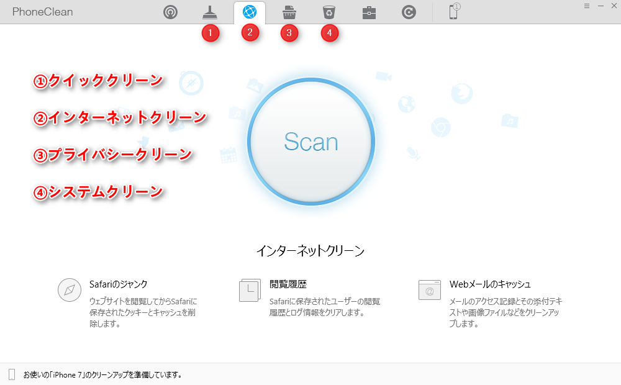Minimize the PhoneClean window
The height and width of the screenshot is (385, 621).
pos(601,6)
